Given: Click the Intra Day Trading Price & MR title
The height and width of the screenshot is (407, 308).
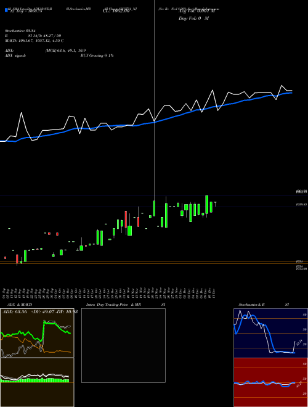Looking at the screenshot, I should tap(113, 305).
